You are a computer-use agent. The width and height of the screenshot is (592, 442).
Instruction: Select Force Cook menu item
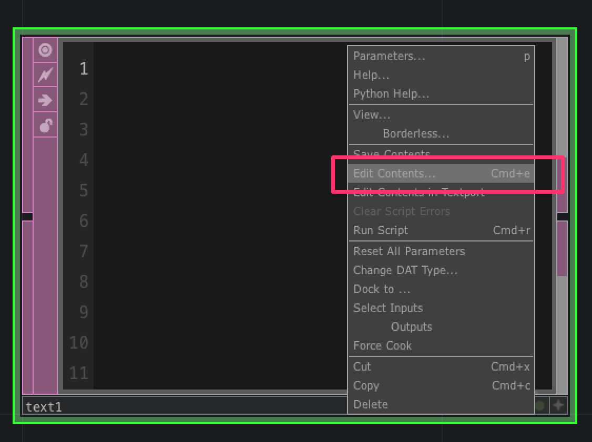[441, 345]
